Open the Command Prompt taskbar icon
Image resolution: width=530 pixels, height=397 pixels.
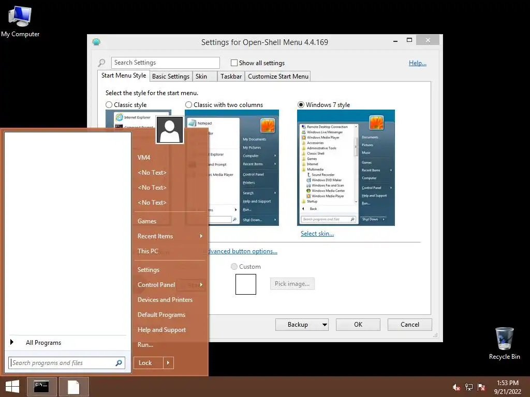pos(42,387)
